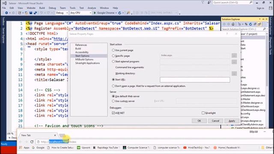Collapse the html tag on line 4
Screen dimensions: 274x154
[x=24, y=39]
